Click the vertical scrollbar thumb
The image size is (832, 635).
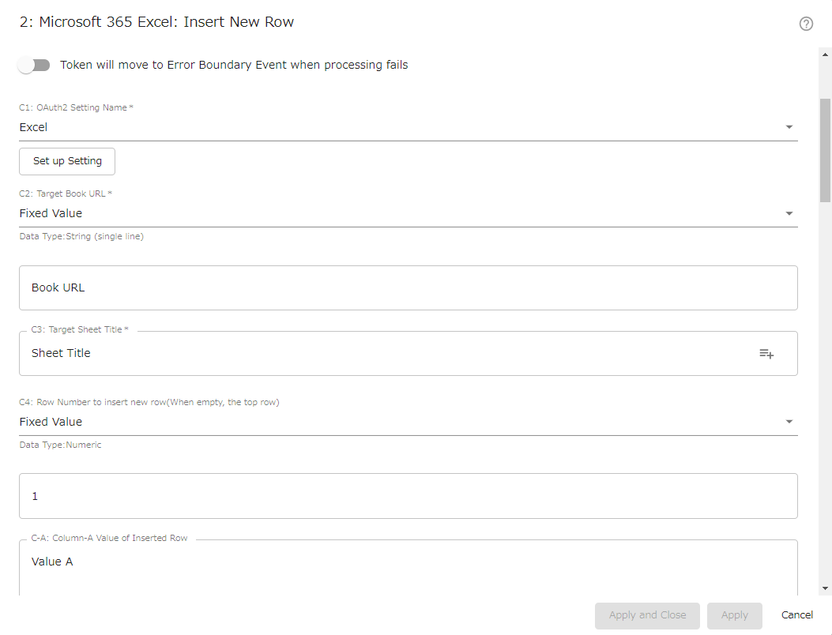(x=826, y=150)
